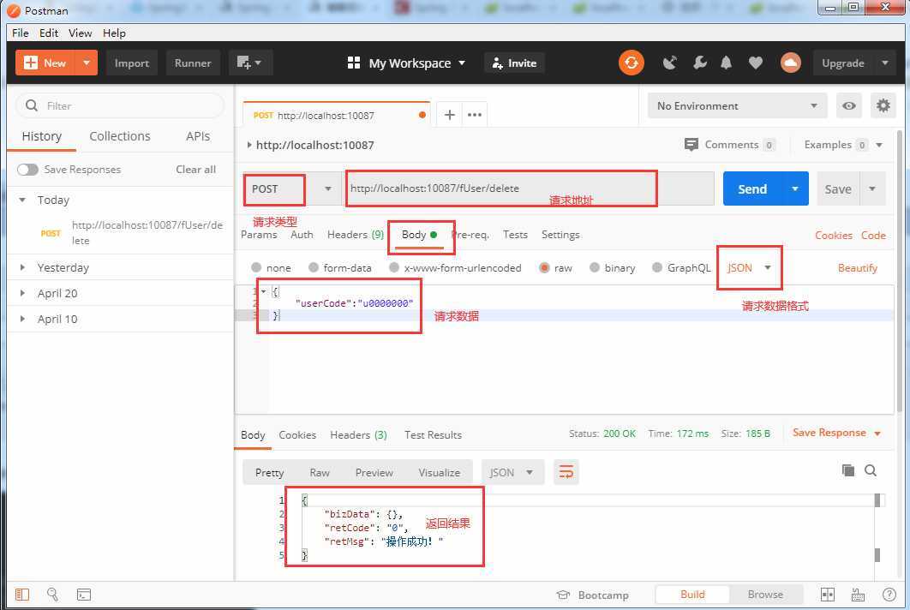Focus the history Filter search field
The image size is (910, 610).
pyautogui.click(x=120, y=105)
